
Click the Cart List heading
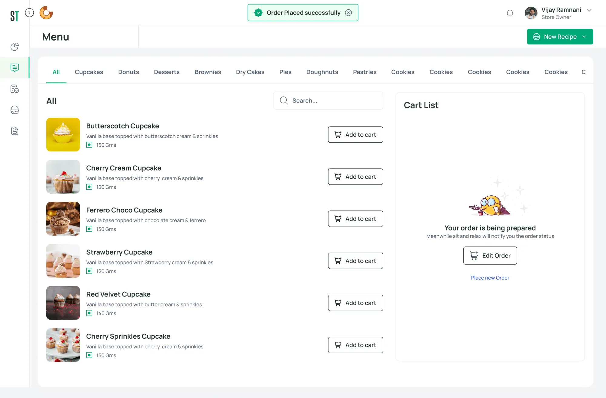[x=421, y=105]
